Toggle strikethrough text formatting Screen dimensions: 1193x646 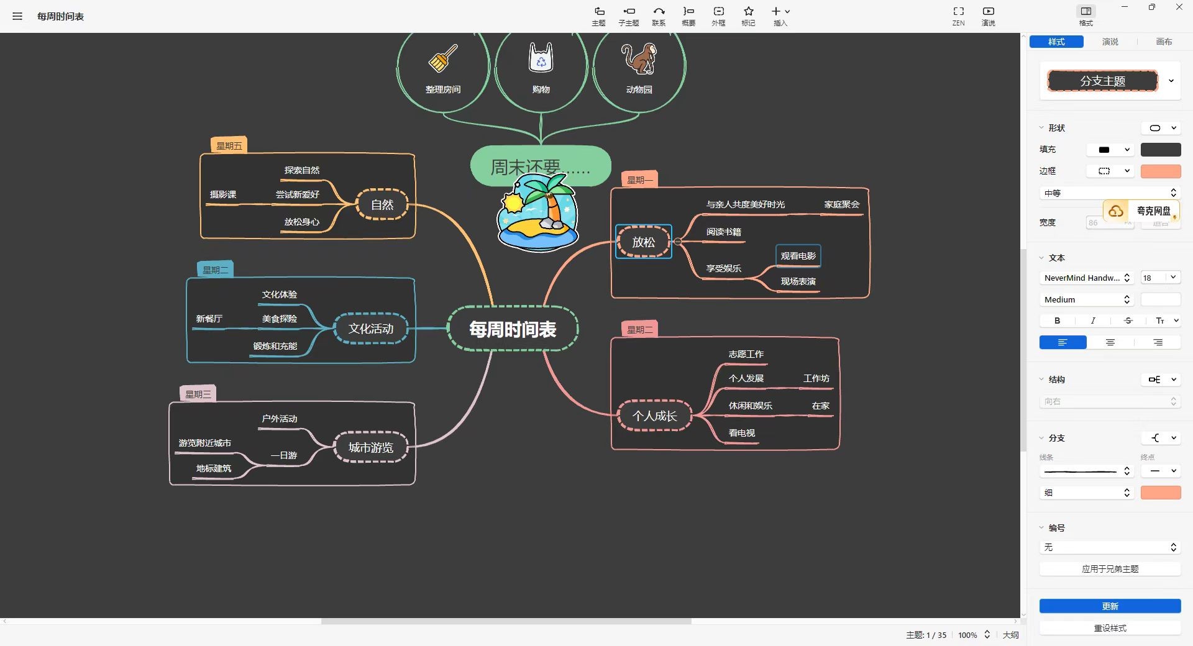(x=1128, y=321)
